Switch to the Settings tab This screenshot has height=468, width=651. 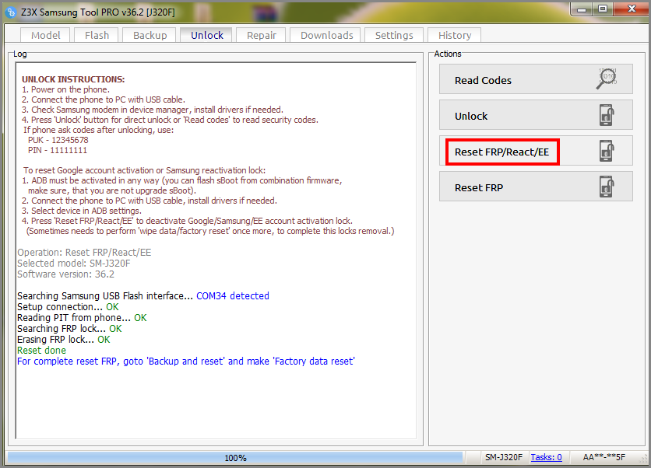[x=394, y=35]
